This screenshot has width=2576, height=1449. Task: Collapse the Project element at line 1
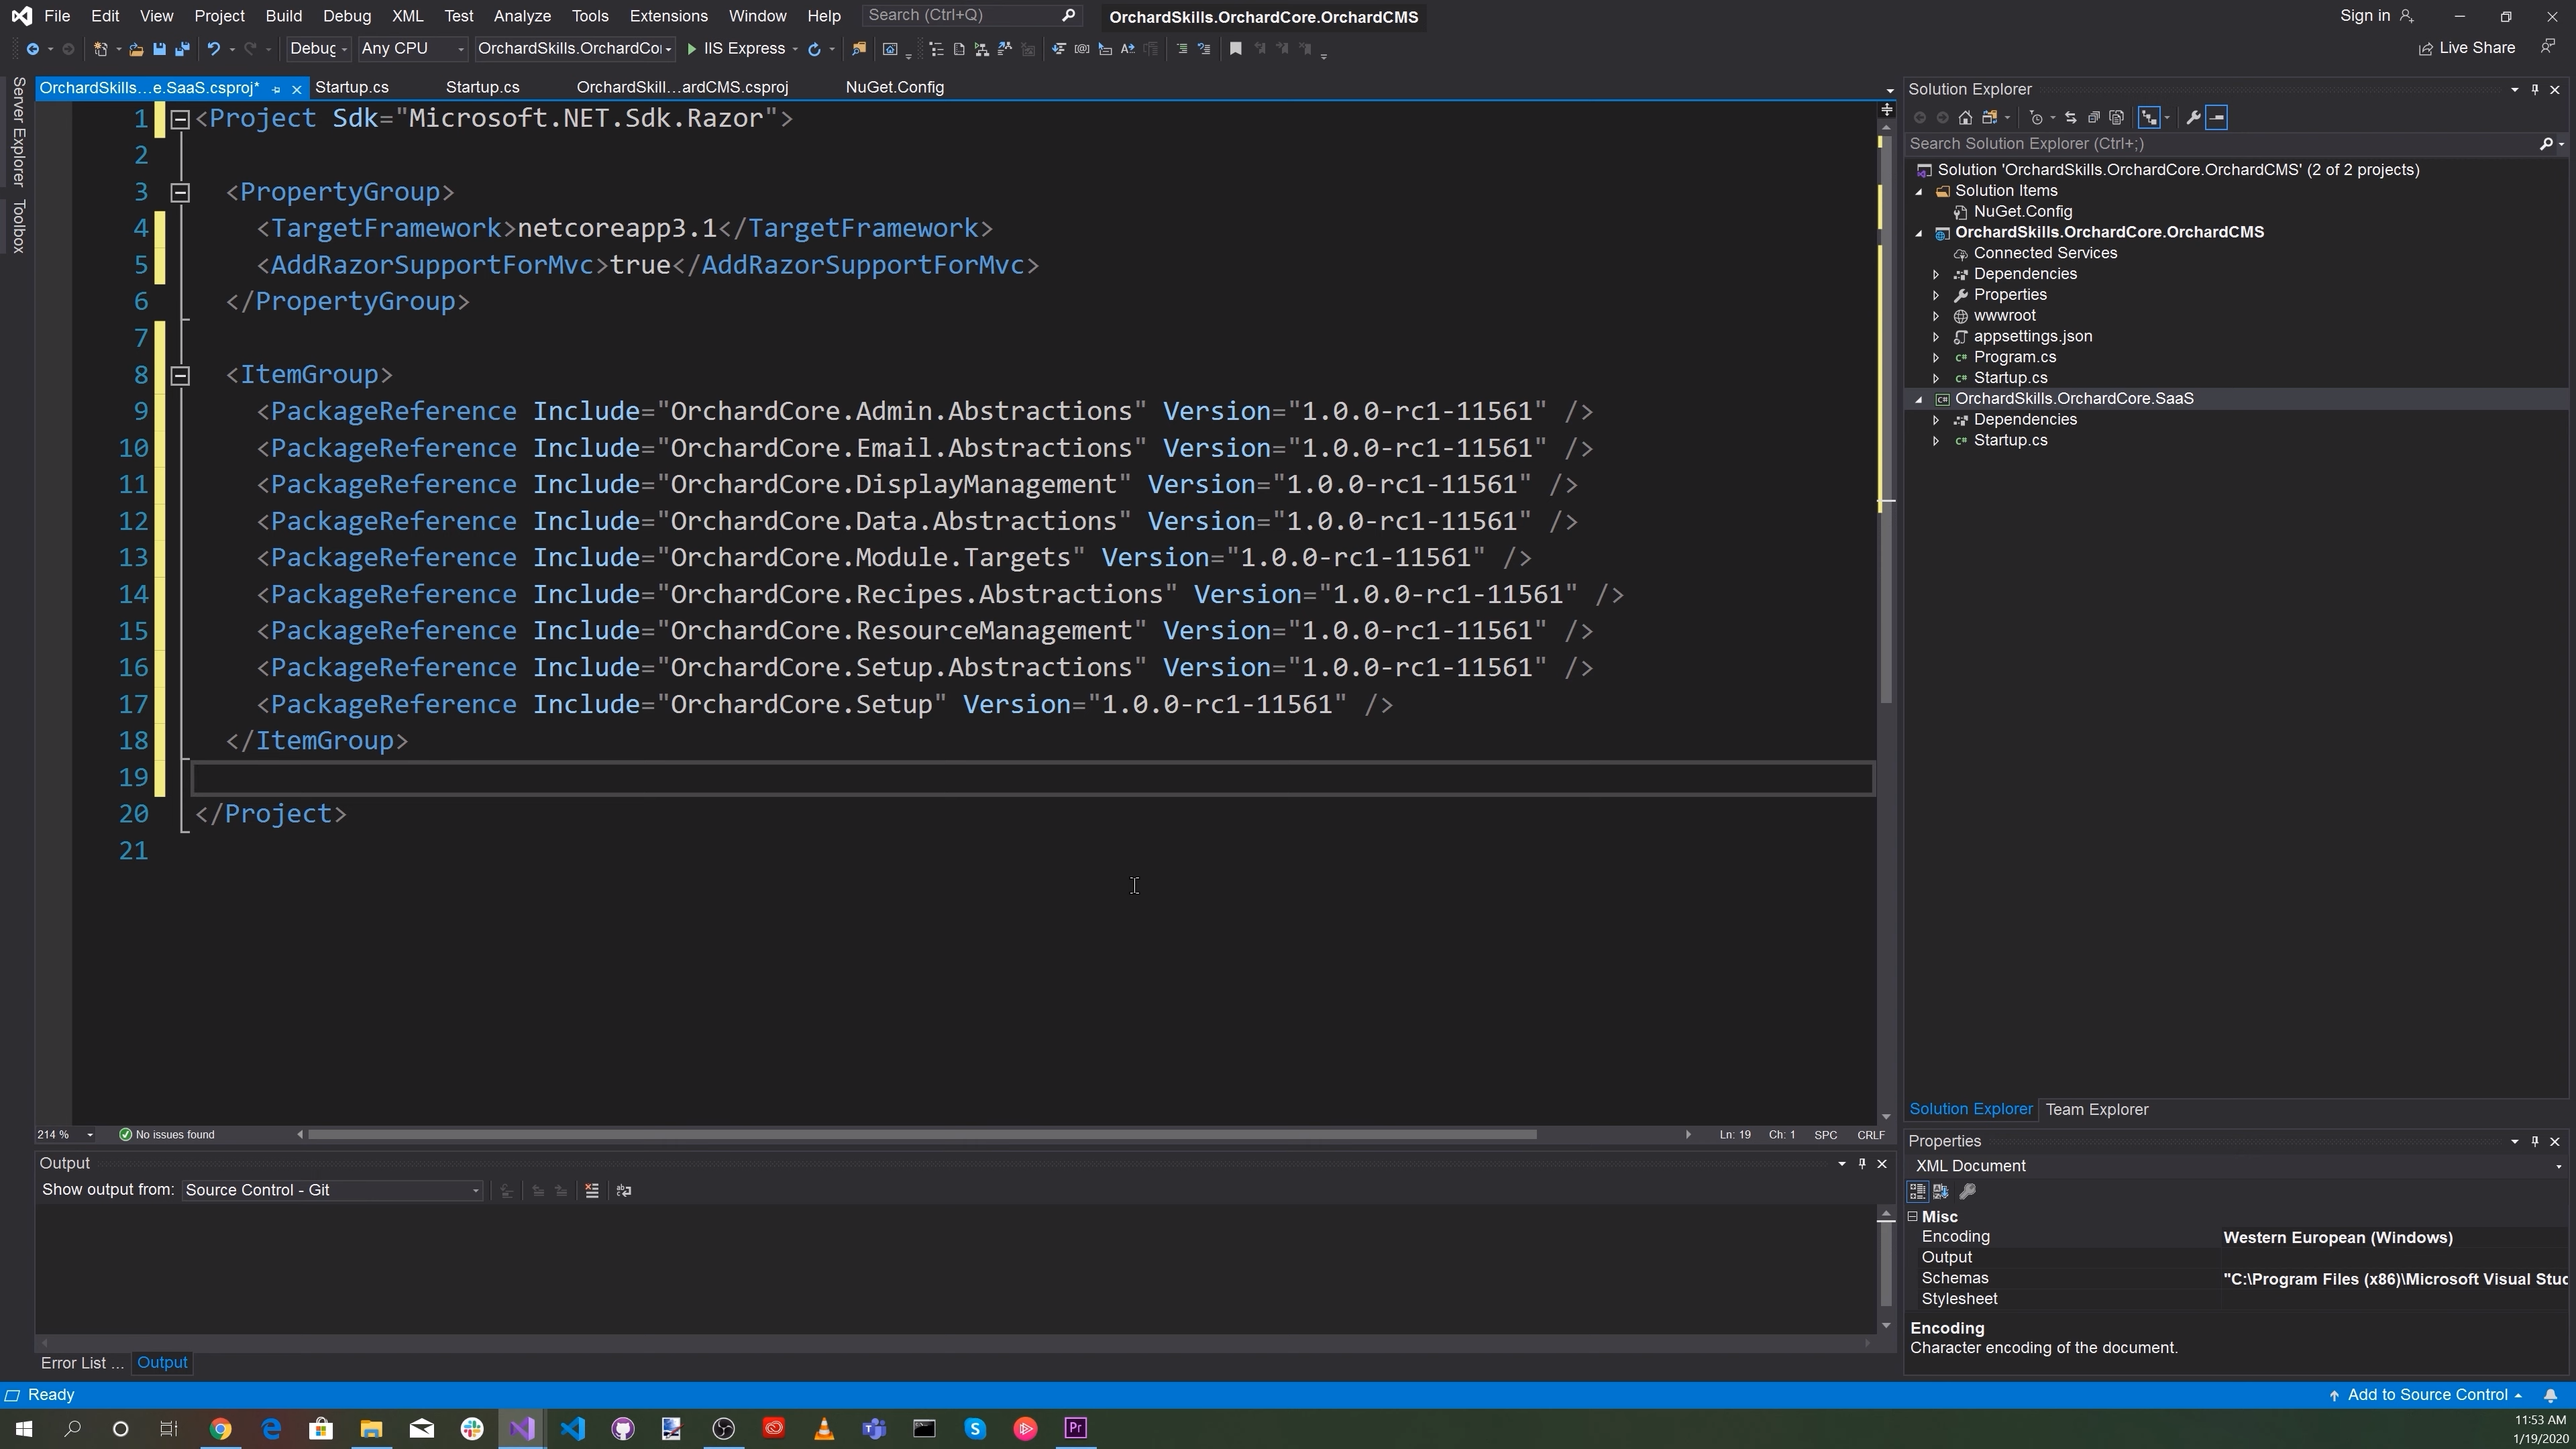tap(180, 119)
